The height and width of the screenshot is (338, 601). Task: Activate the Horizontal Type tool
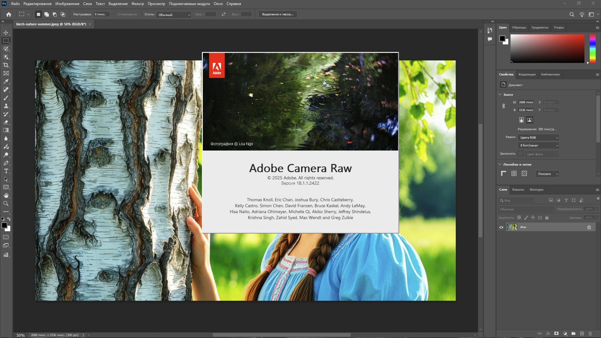coord(6,171)
